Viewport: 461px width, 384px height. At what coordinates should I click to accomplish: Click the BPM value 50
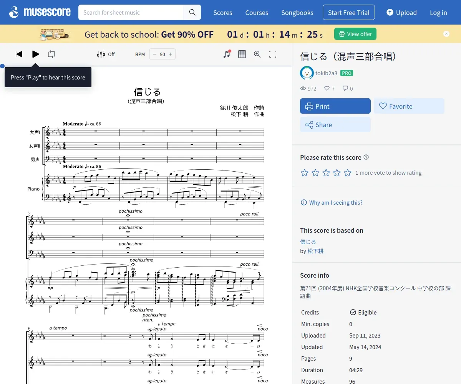click(x=163, y=54)
